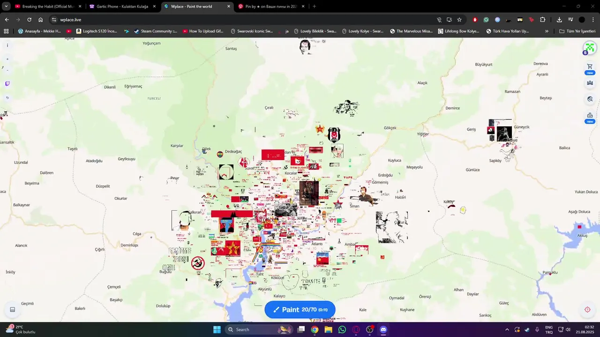Open the Chrome three-dot menu
The width and height of the screenshot is (600, 337).
(x=593, y=20)
